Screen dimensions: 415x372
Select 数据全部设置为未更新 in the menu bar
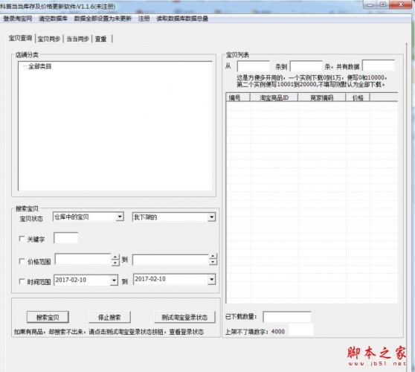103,19
